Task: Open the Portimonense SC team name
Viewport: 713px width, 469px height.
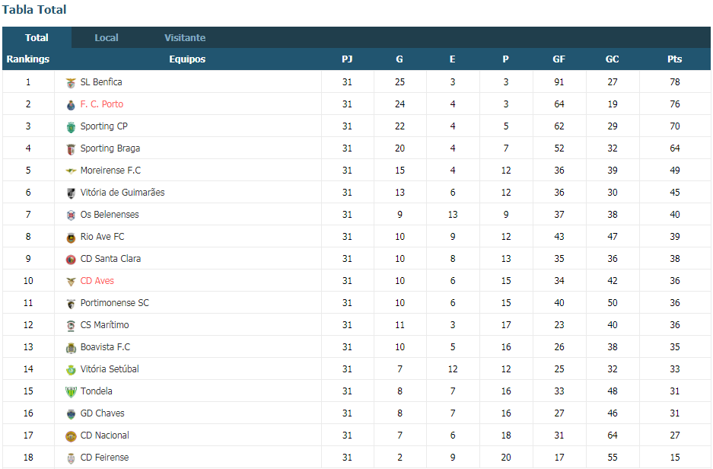Action: pyautogui.click(x=115, y=303)
